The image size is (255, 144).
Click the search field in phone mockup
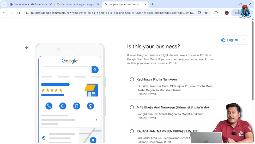tap(66, 70)
